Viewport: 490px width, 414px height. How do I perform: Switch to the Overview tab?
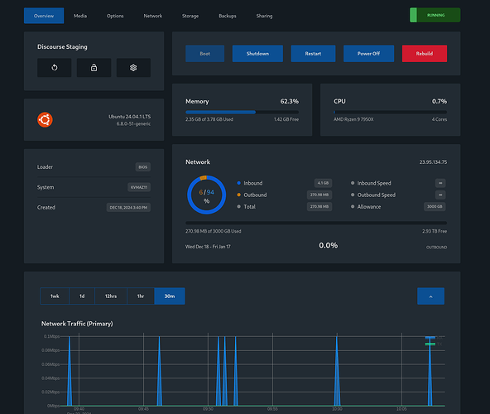pos(44,16)
